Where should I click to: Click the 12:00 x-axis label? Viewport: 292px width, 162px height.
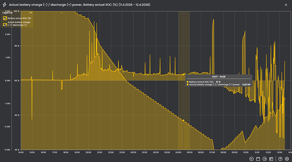(x=268, y=152)
